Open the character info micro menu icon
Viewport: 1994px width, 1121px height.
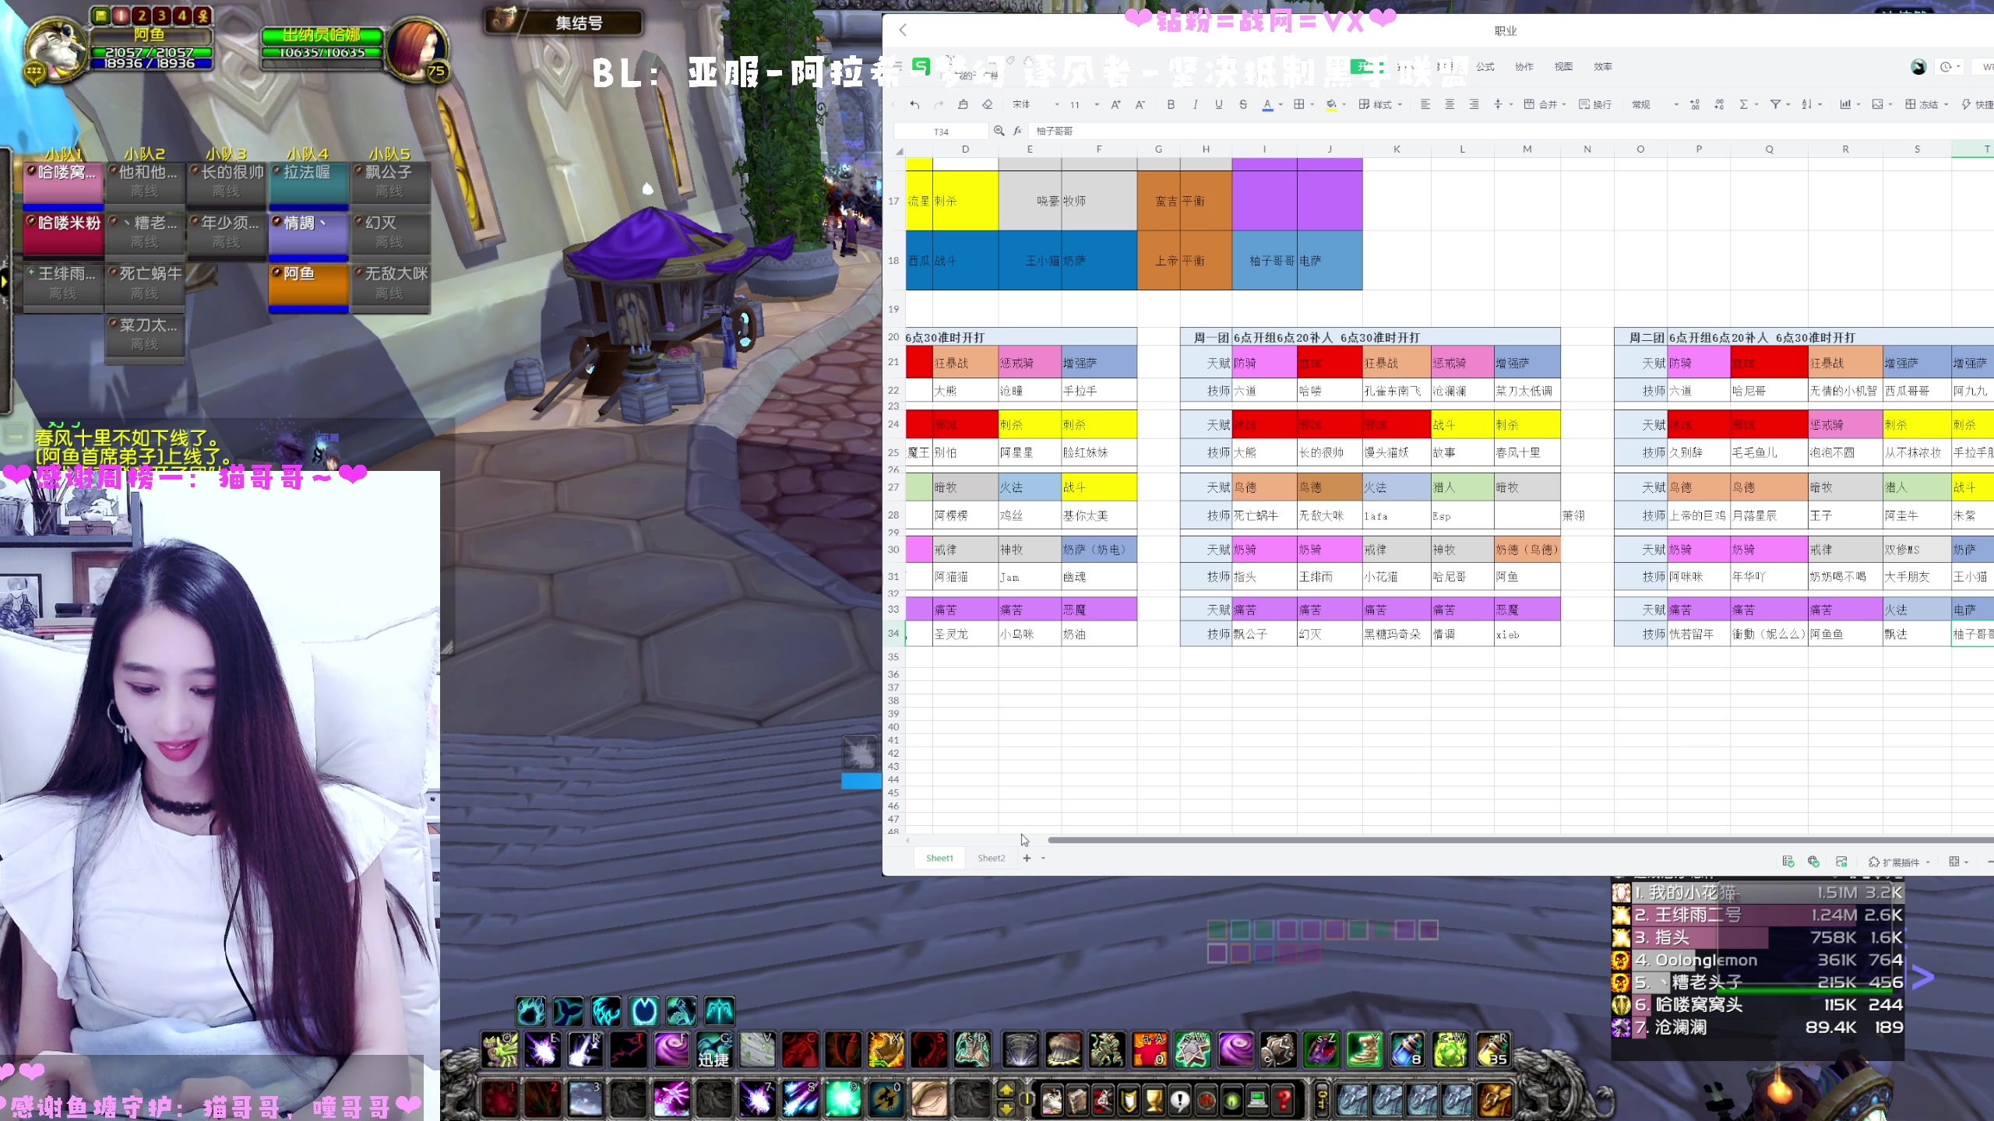[x=1051, y=1100]
